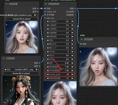118x105 pixels.
Task: Collapse the 表情编辑器 node using its title dot
Action: [46, 4]
